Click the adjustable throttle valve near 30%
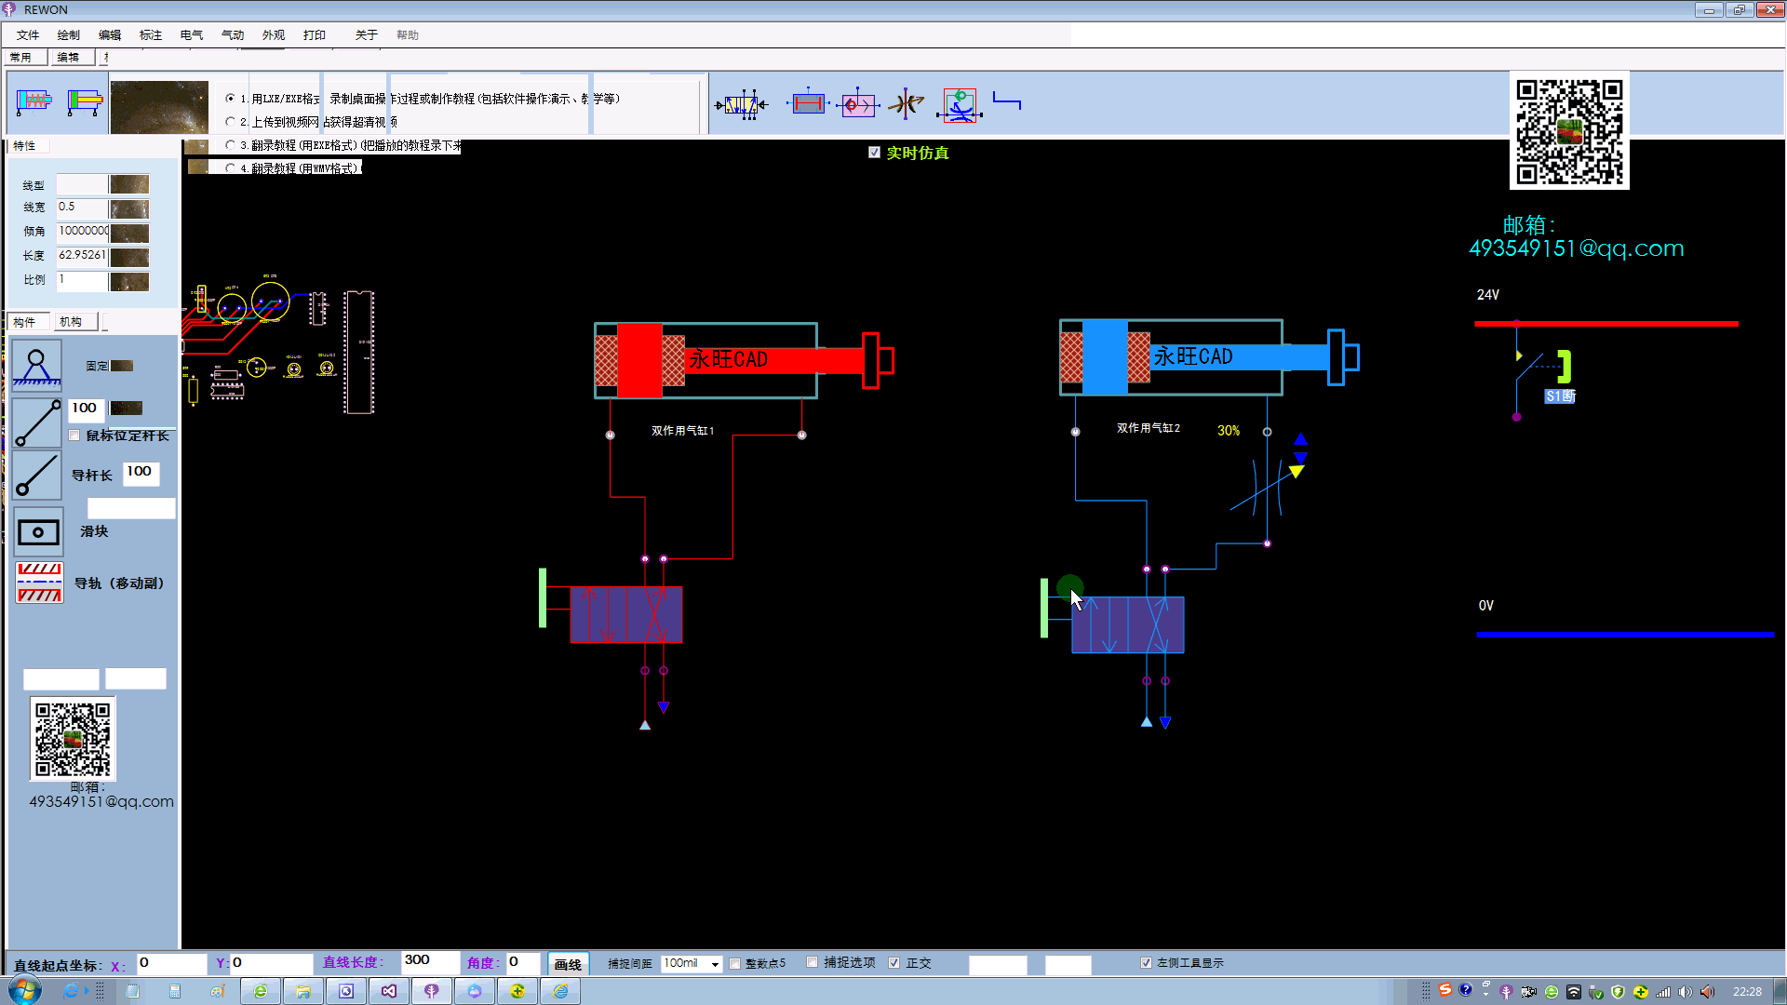Screen dimensions: 1787x1005 tap(1268, 486)
